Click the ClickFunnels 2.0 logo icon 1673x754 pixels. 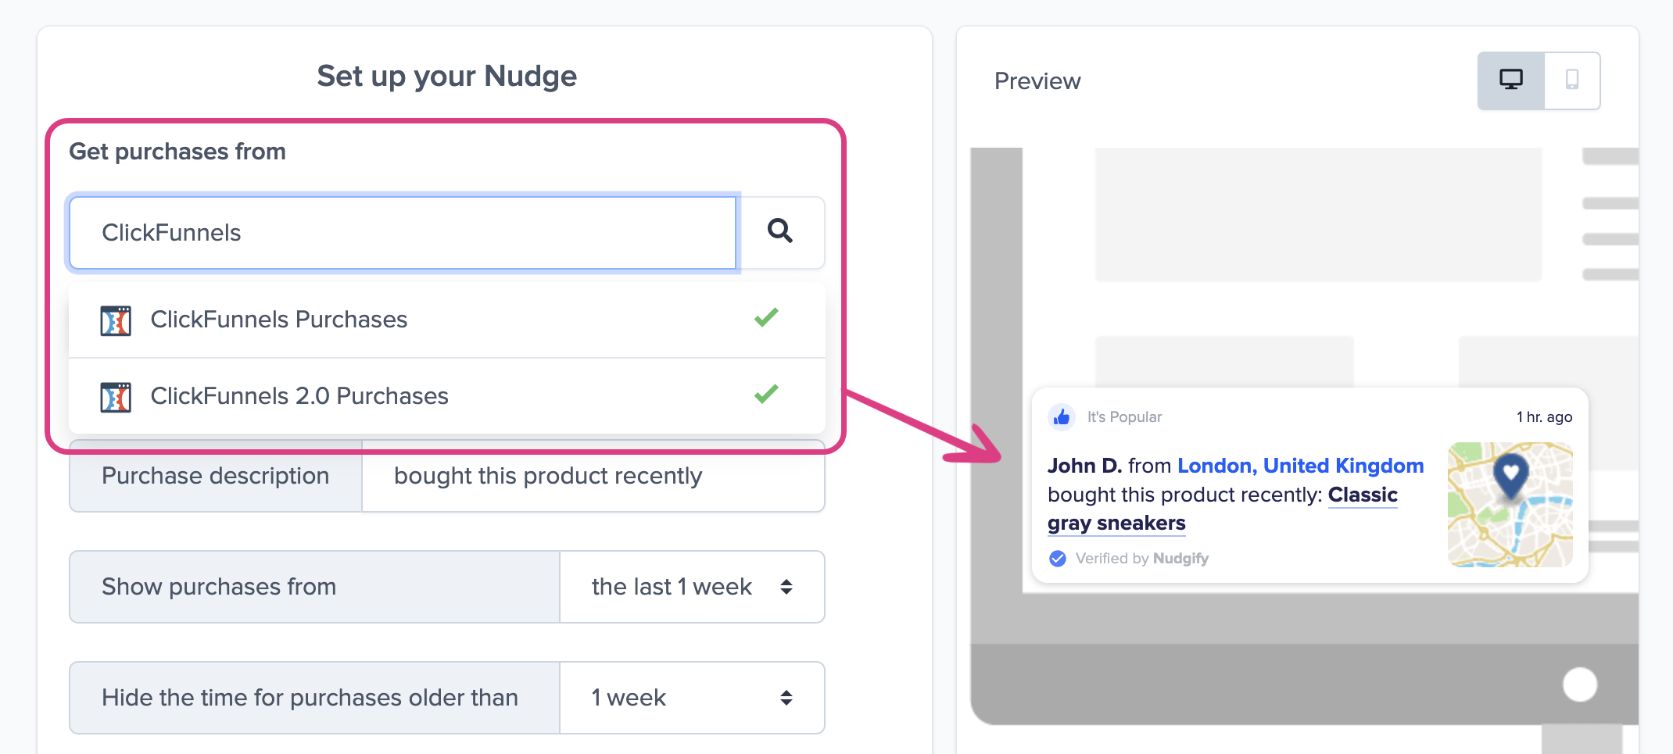coord(116,397)
